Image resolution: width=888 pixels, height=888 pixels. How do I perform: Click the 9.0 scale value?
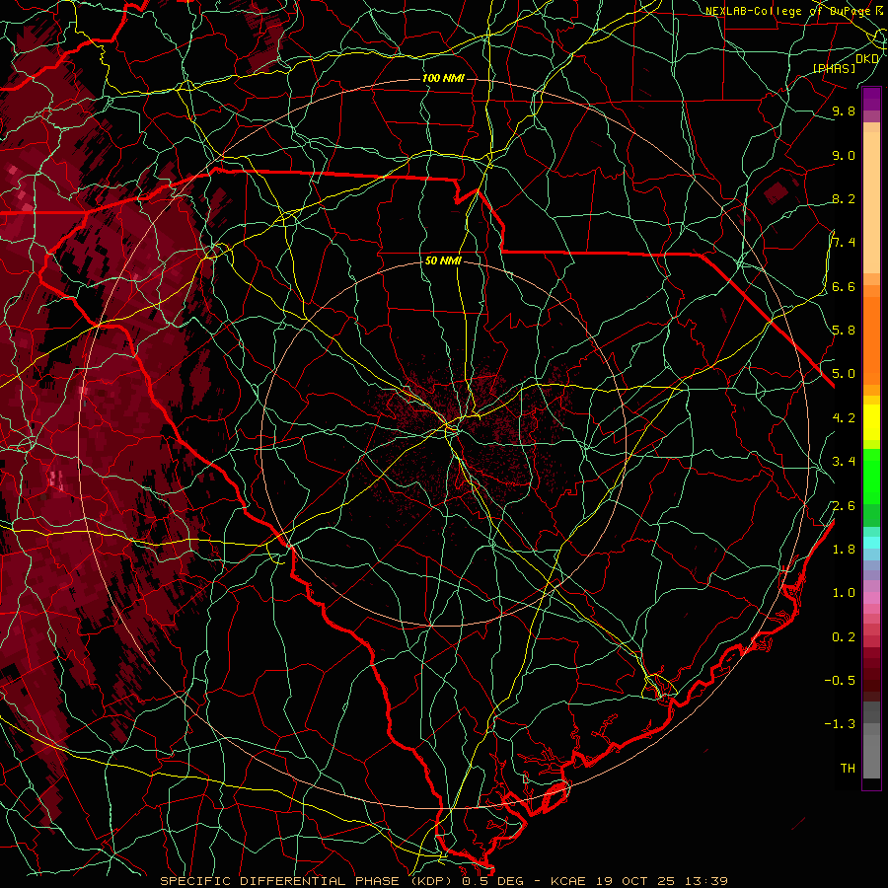tap(844, 155)
